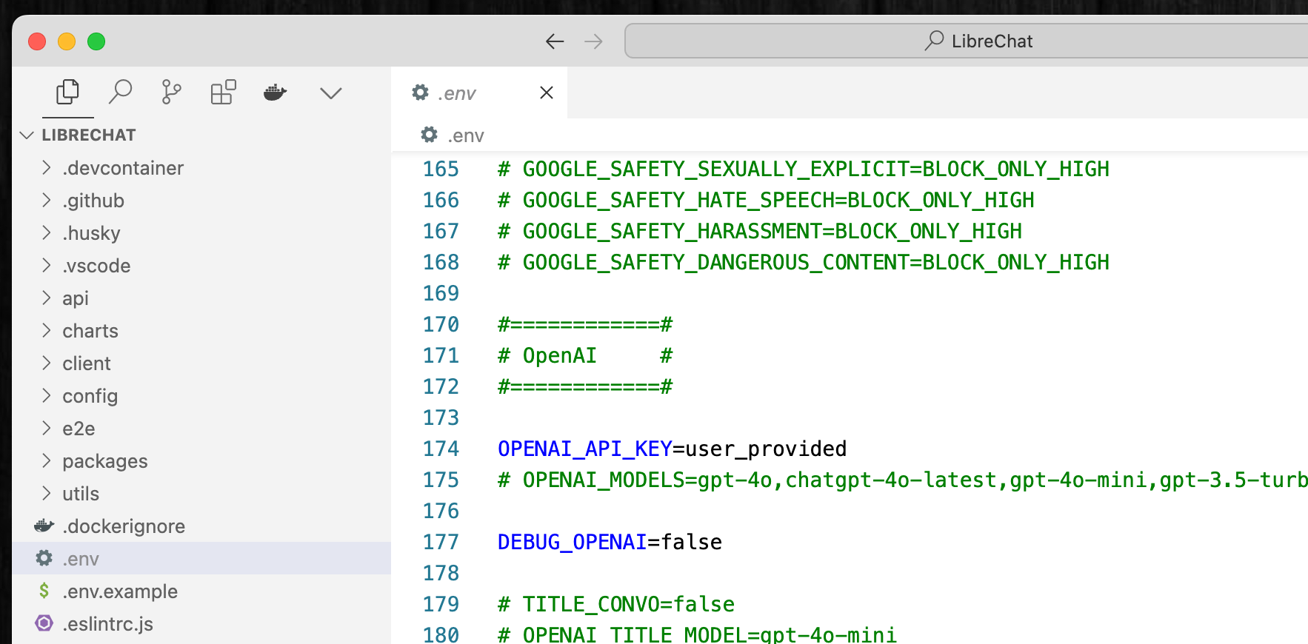The height and width of the screenshot is (644, 1308).
Task: Open the Search view icon
Action: (120, 93)
